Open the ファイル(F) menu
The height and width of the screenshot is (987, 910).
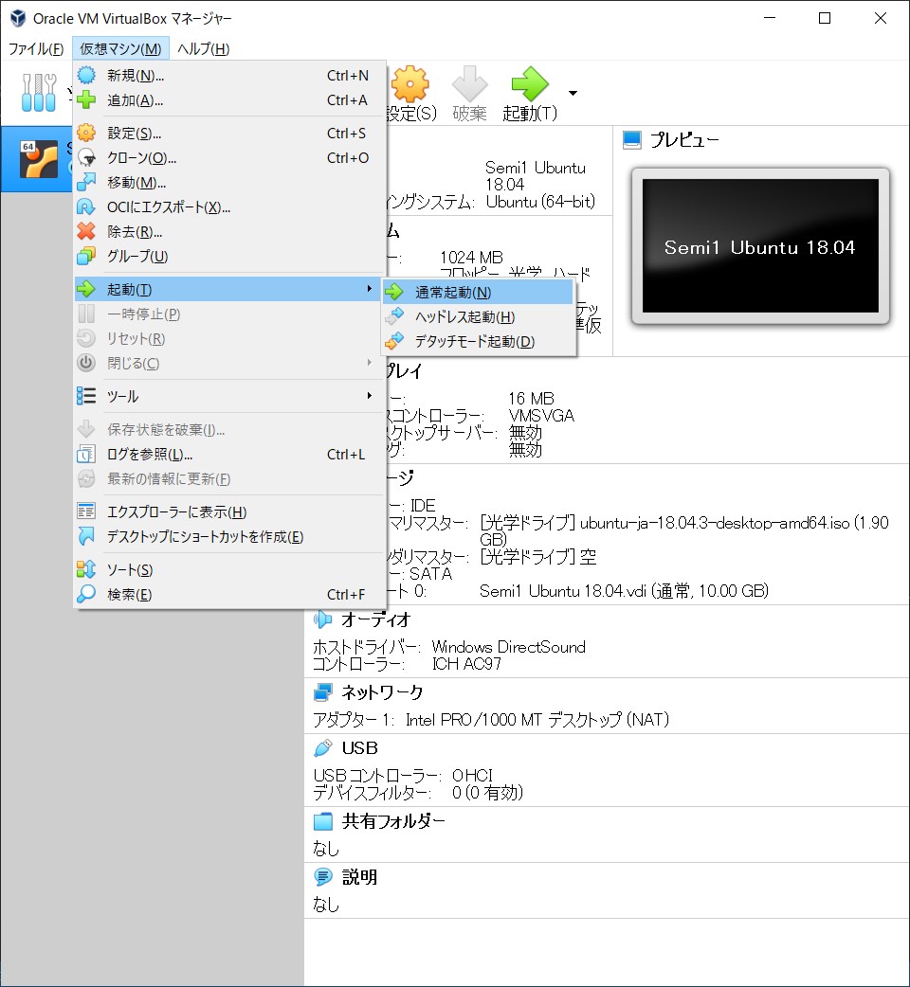click(36, 48)
